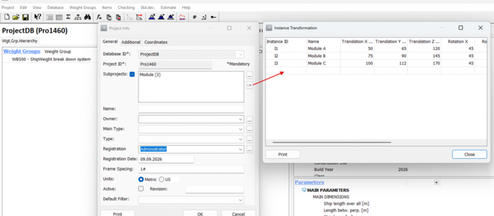Viewport: 494px width, 216px height.
Task: Select the Wgt.Grp.Hierarchy tab
Action: pyautogui.click(x=19, y=41)
